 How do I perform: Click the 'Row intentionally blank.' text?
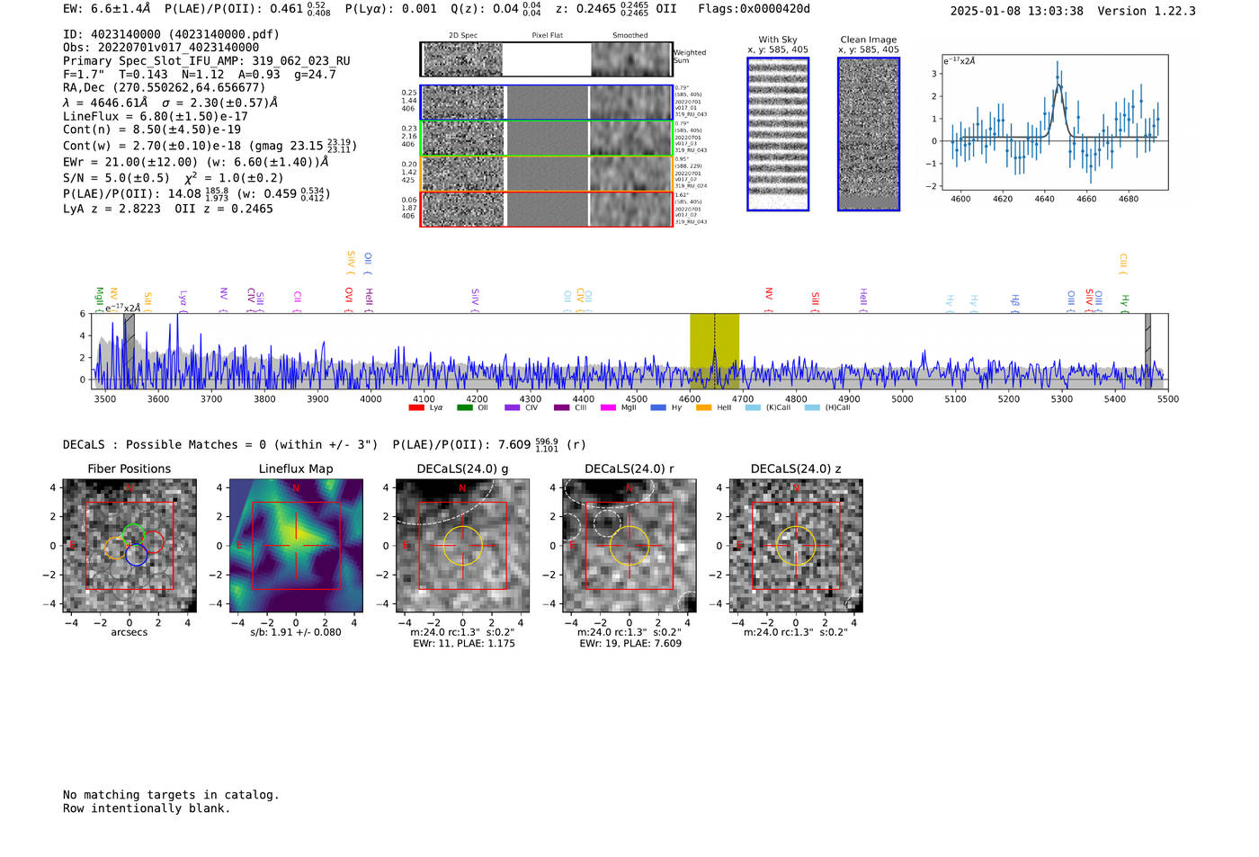point(147,808)
